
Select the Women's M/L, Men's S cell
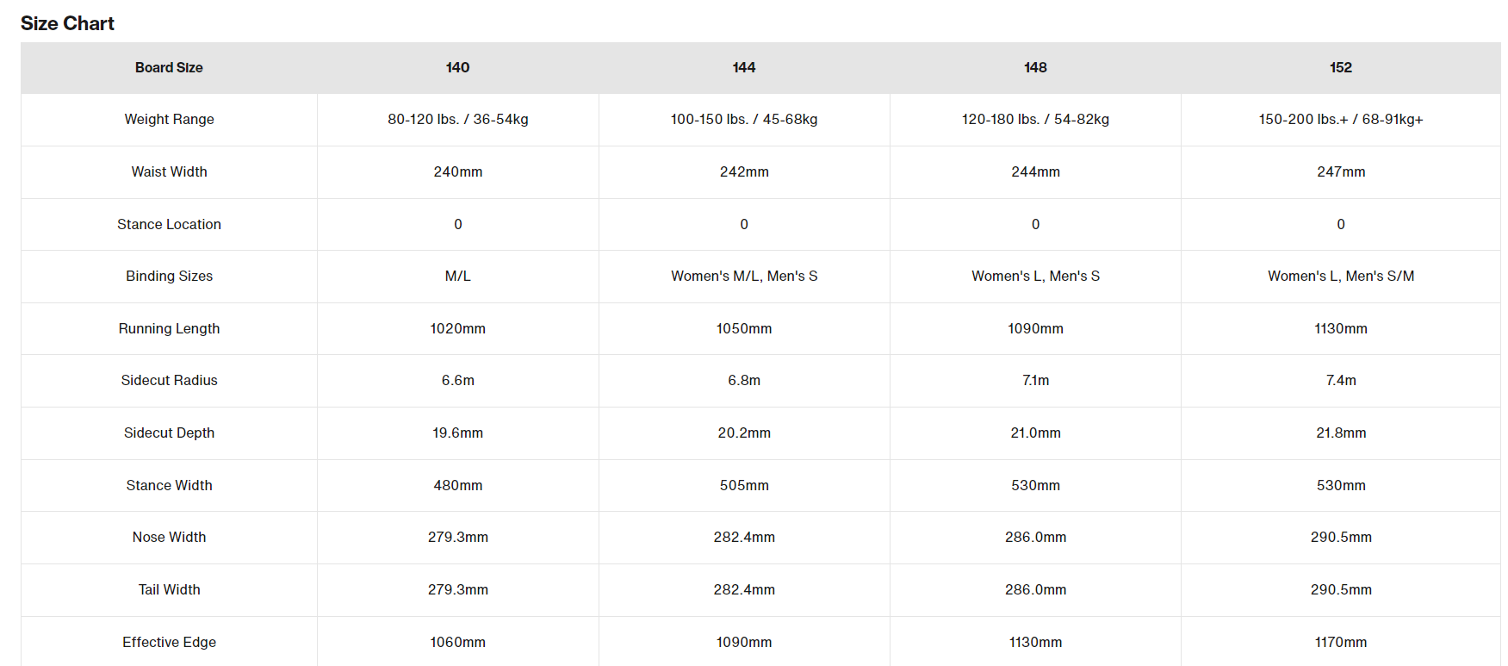(x=744, y=276)
